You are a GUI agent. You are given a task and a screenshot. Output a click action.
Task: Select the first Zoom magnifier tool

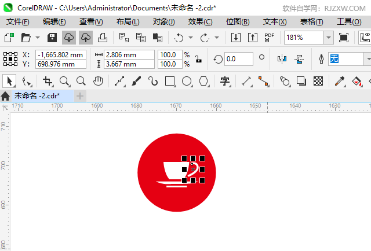tap(64, 81)
